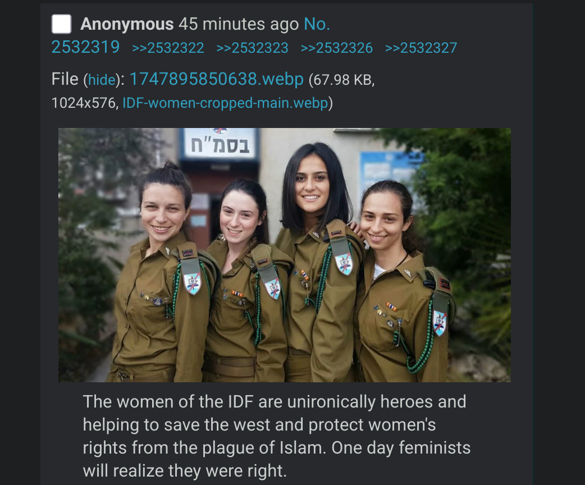Click the Hebrew sign in the image
Viewport: 585px width, 485px height.
point(220,144)
